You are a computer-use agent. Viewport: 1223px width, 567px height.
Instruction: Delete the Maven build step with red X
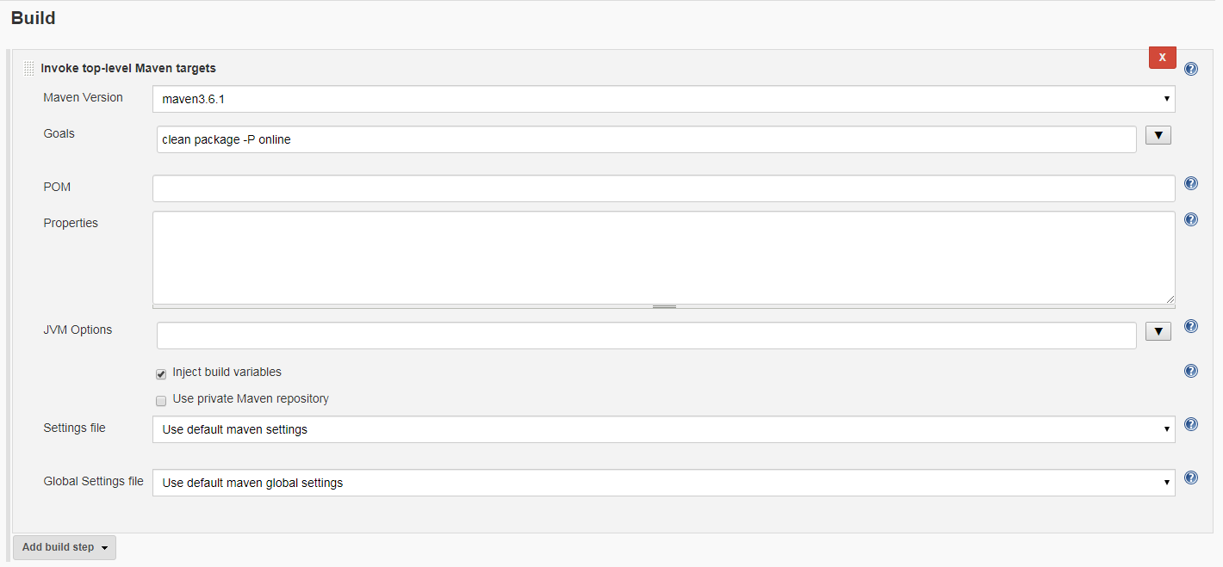click(x=1162, y=58)
